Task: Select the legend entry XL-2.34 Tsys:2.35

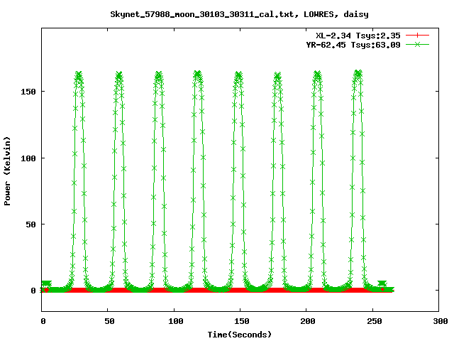Action: pos(358,36)
